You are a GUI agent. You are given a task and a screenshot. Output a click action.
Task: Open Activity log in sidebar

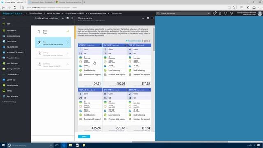coord(11,80)
